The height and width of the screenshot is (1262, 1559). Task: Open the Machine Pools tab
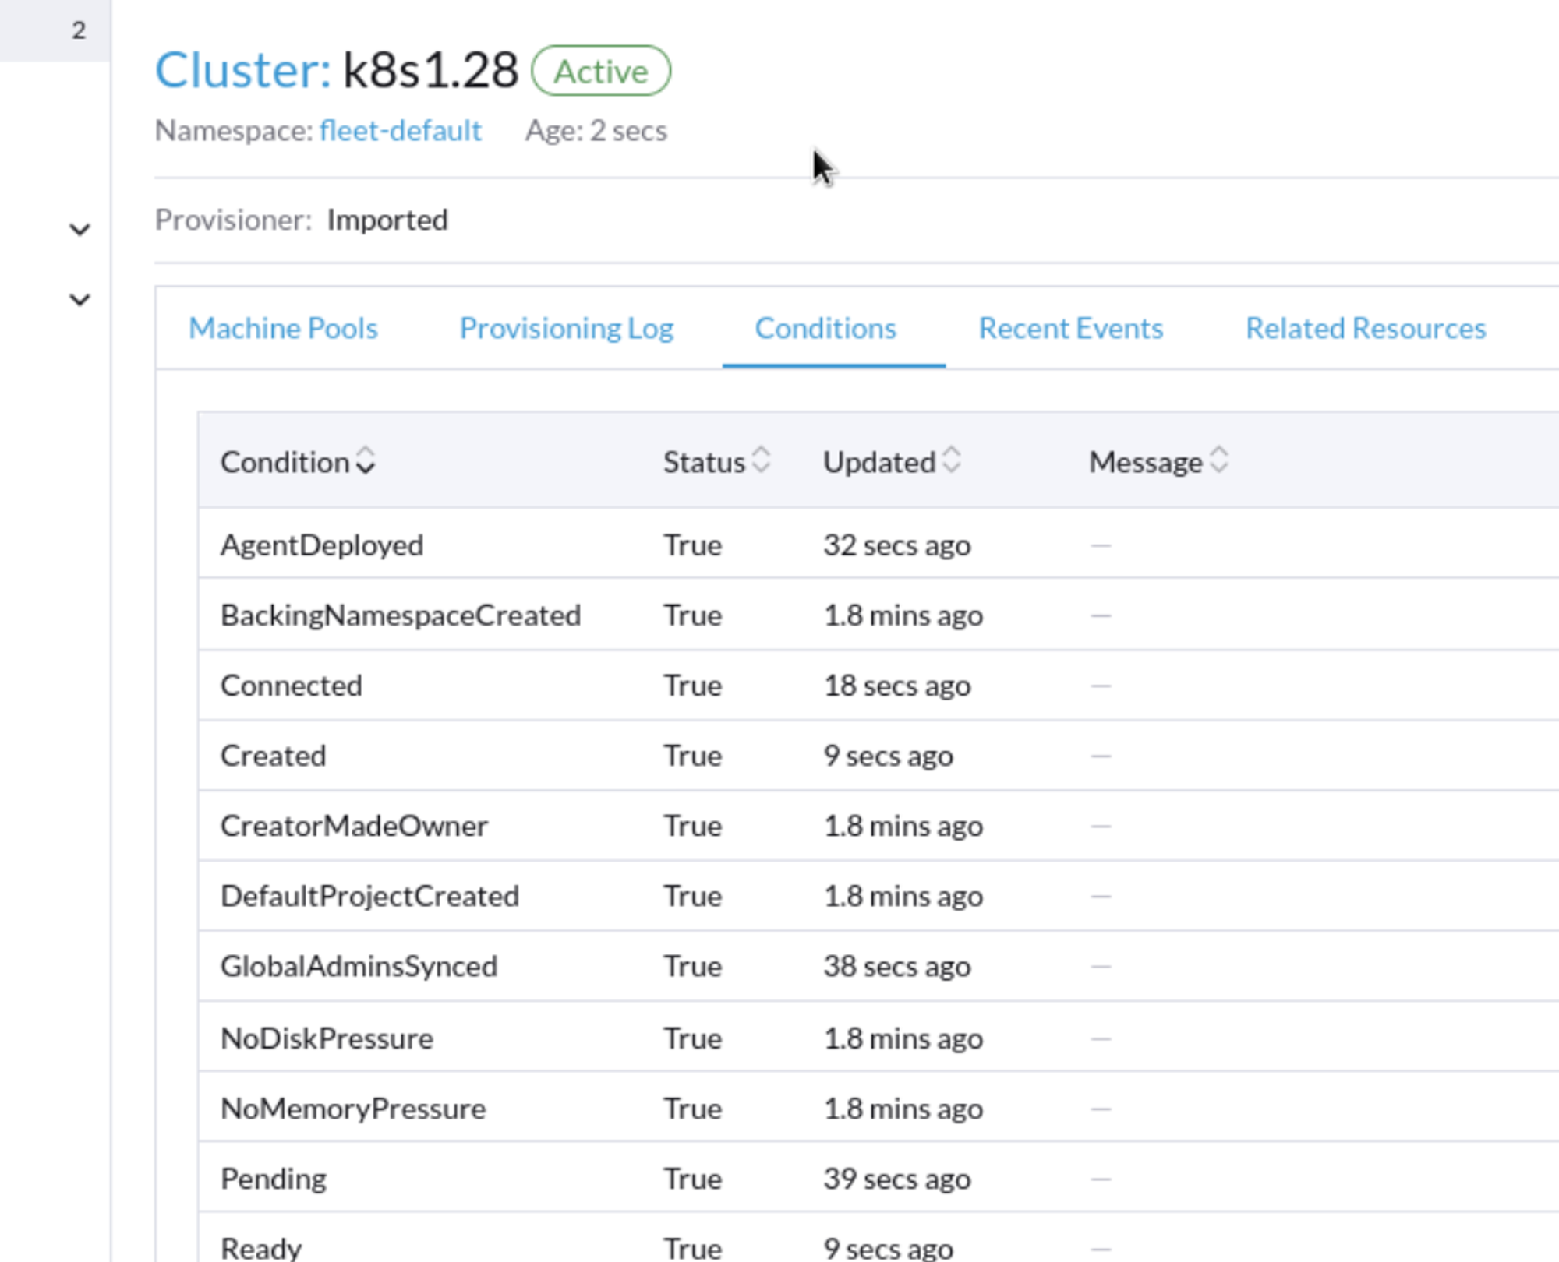click(283, 328)
